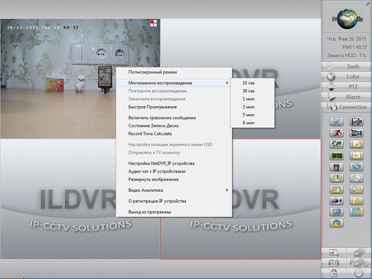
Task: Click the TV monitor icon
Action: pos(336,212)
